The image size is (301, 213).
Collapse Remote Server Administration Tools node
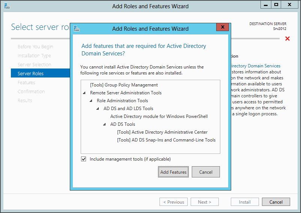[84, 93]
